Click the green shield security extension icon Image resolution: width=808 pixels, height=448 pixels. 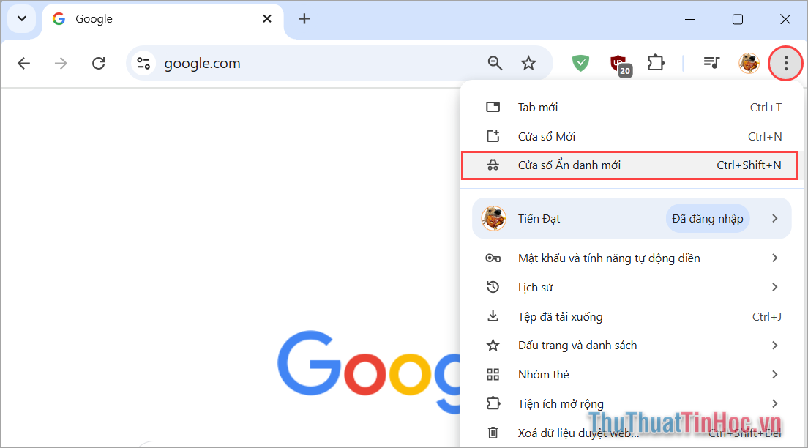(x=580, y=63)
